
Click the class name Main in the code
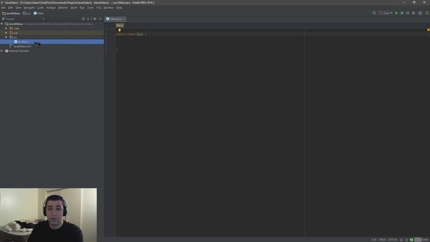point(140,34)
